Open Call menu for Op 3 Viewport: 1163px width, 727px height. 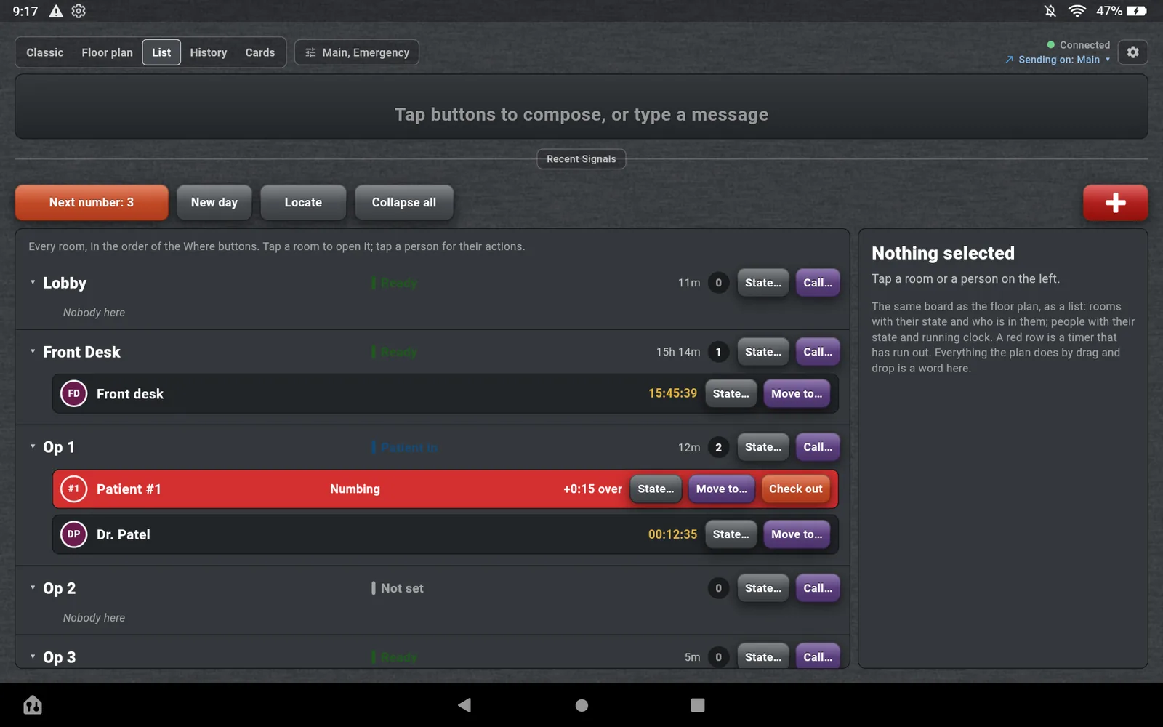click(818, 656)
